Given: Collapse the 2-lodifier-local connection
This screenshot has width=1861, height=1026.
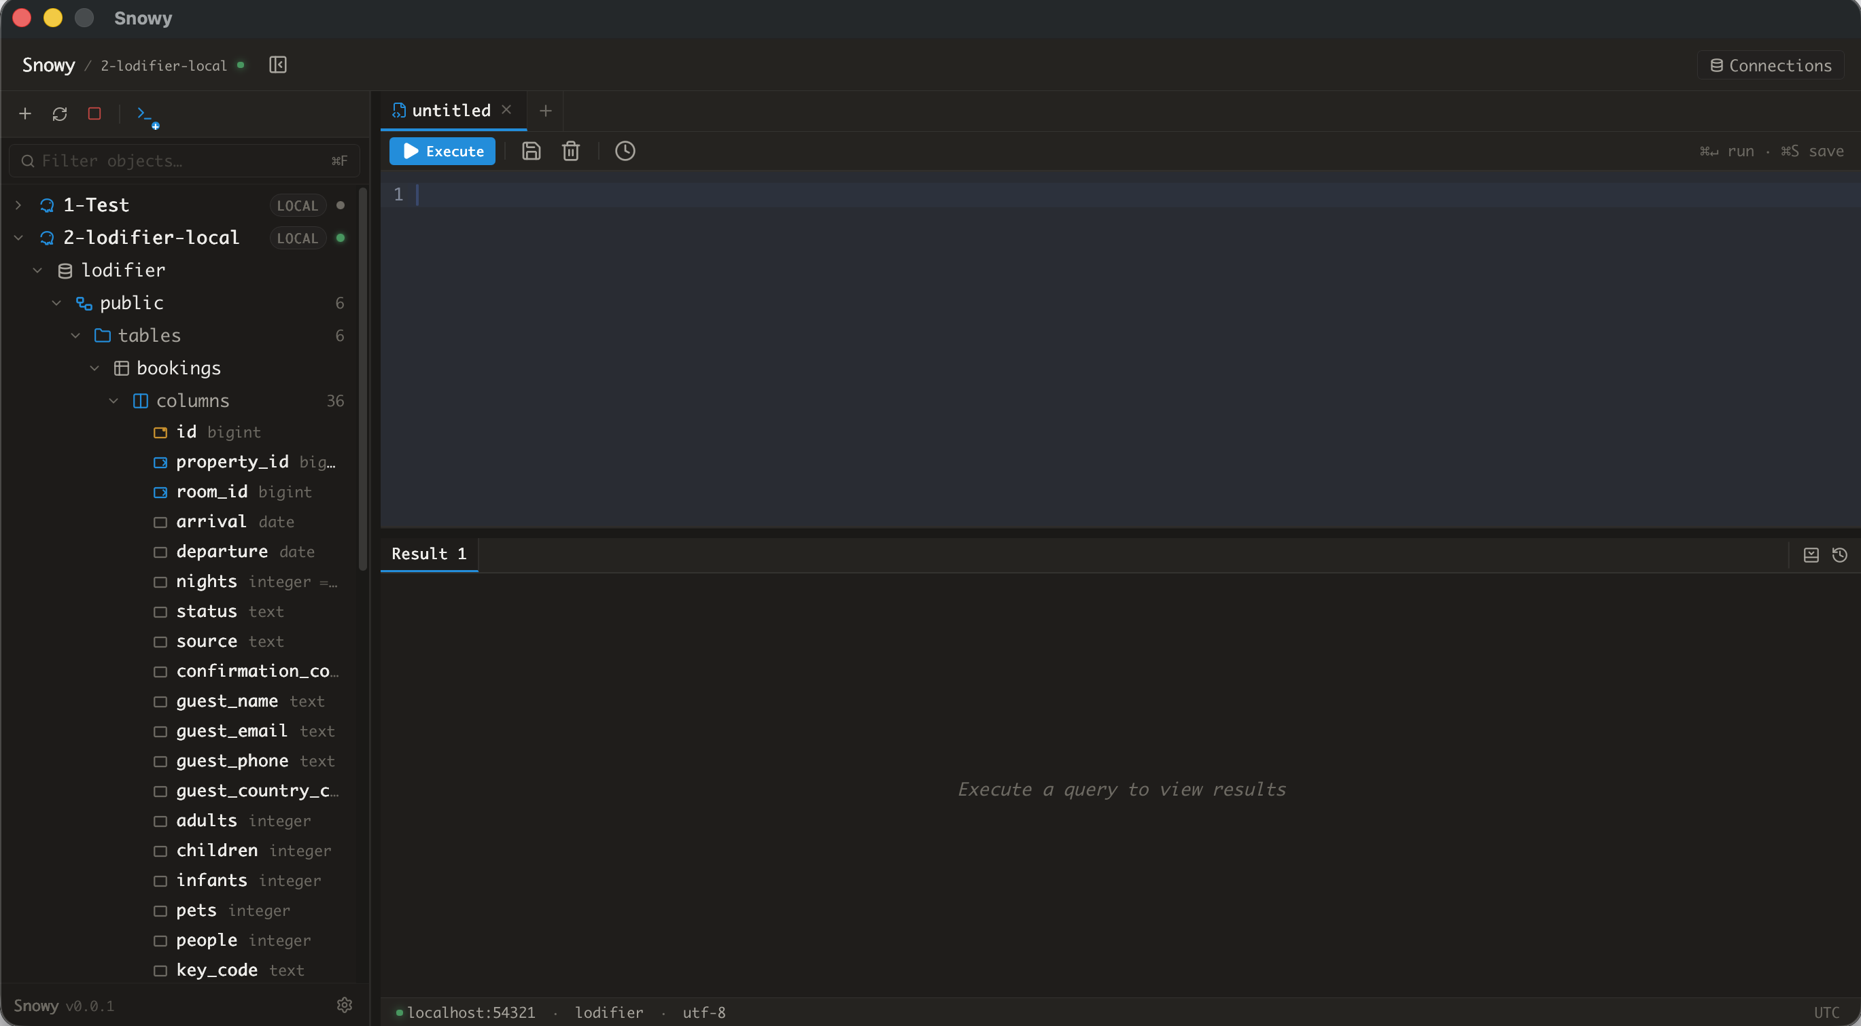Looking at the screenshot, I should coord(19,238).
